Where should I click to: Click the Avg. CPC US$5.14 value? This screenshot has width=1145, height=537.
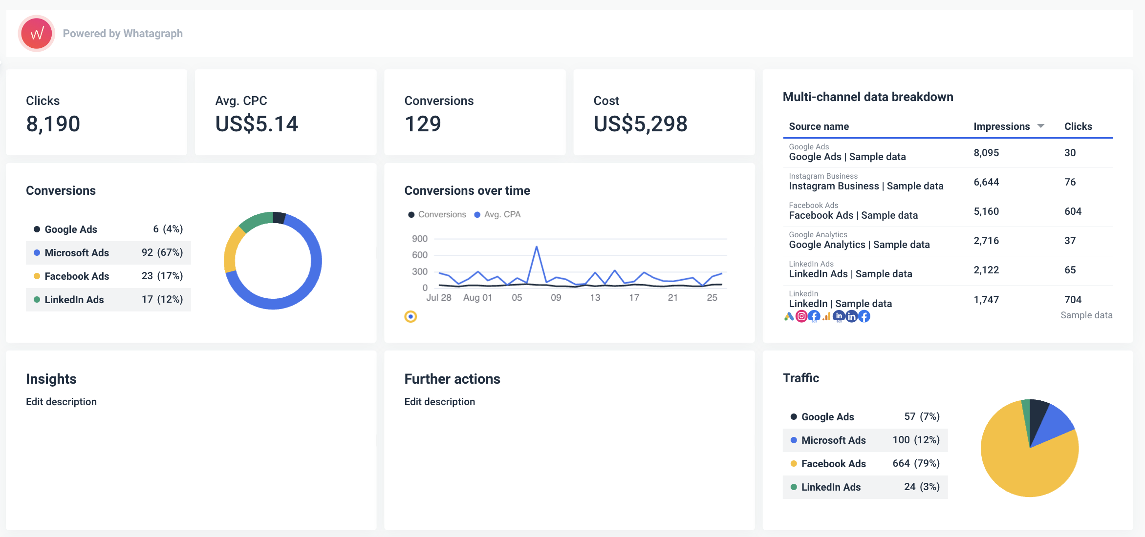(x=257, y=124)
